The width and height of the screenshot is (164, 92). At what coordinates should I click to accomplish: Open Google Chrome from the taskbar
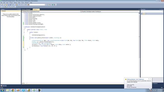(x=13, y=90)
